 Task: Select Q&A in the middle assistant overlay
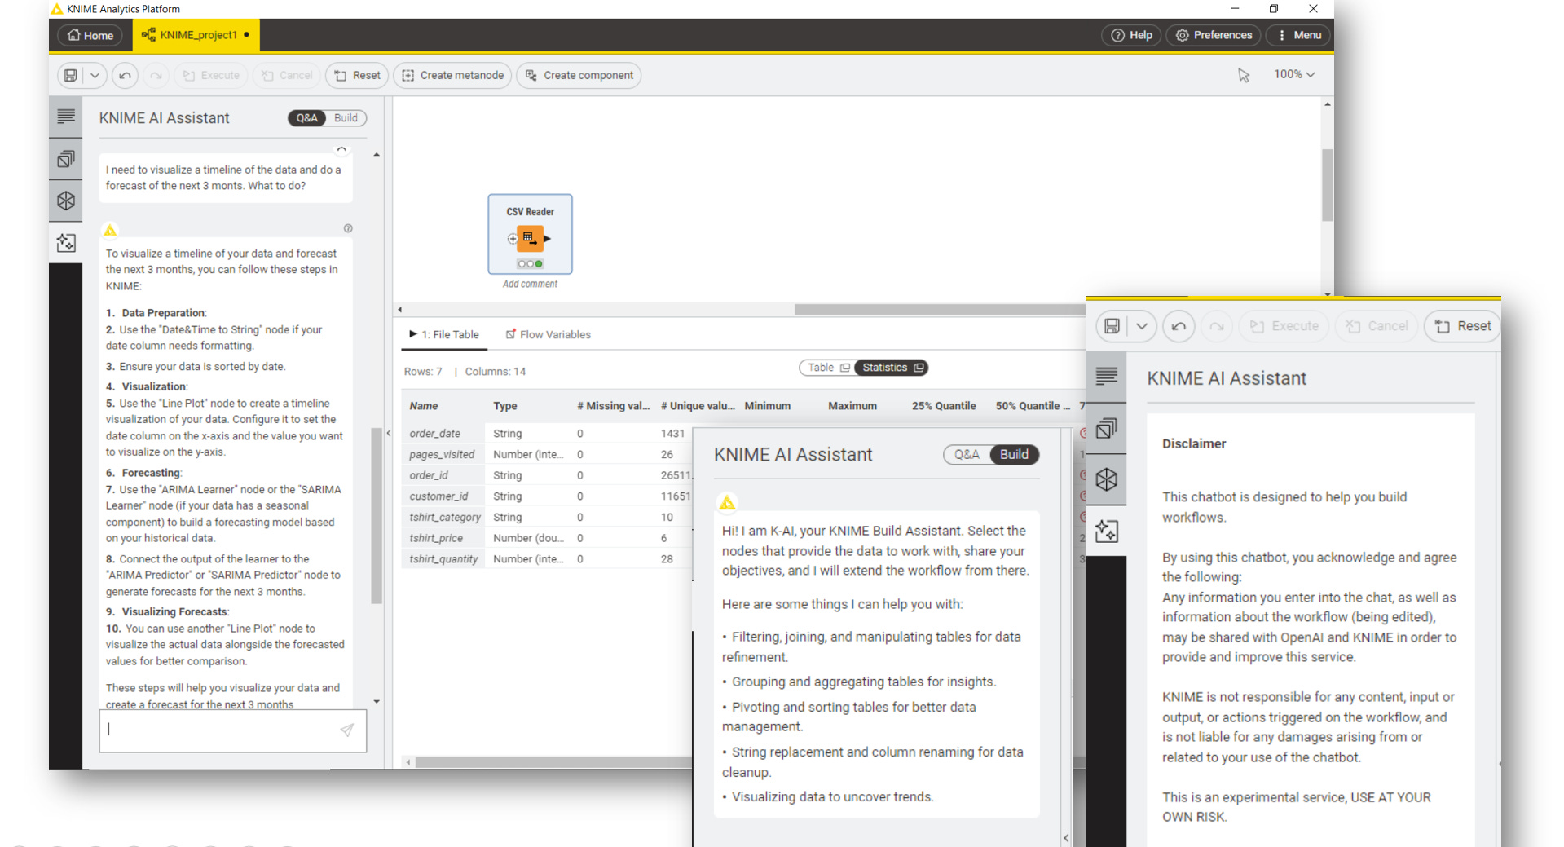pos(967,455)
